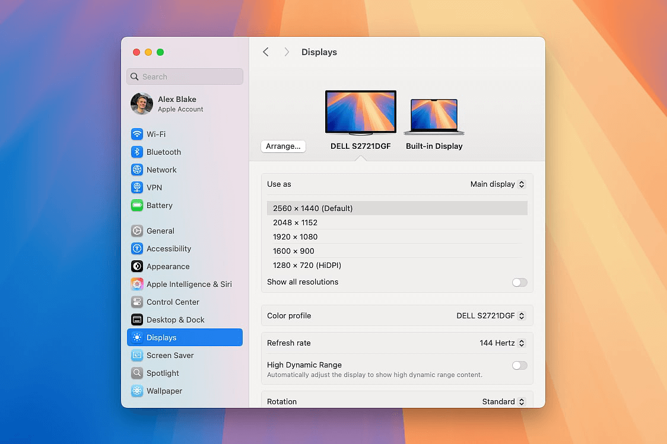
Task: Open Network settings pane
Action: coord(185,170)
